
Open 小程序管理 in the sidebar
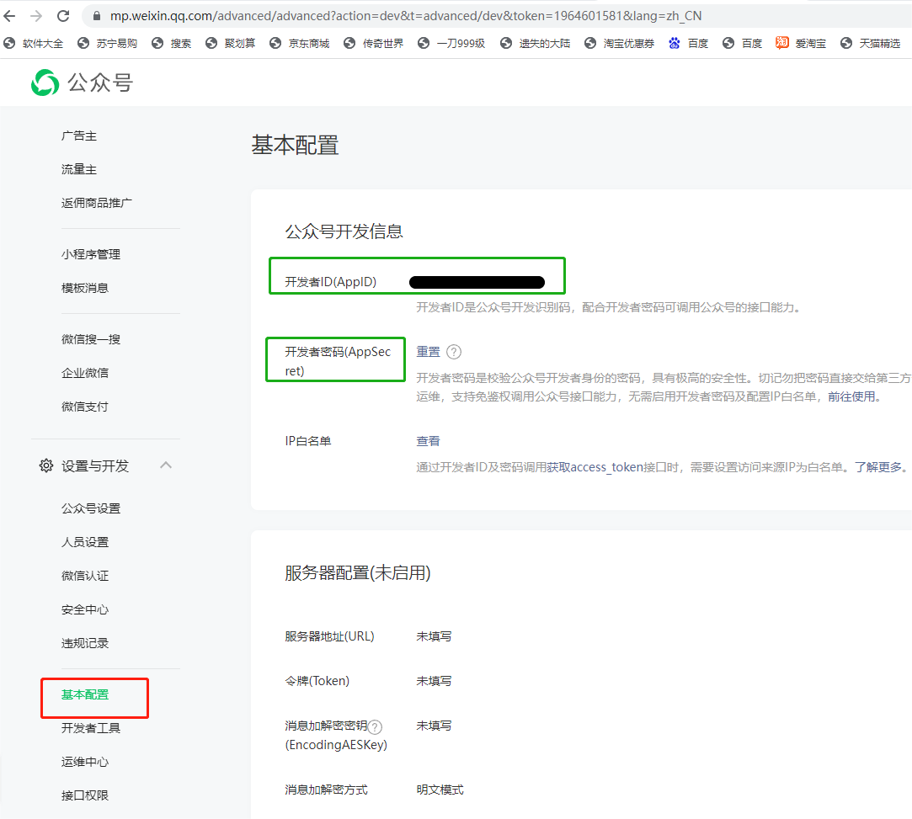click(91, 254)
